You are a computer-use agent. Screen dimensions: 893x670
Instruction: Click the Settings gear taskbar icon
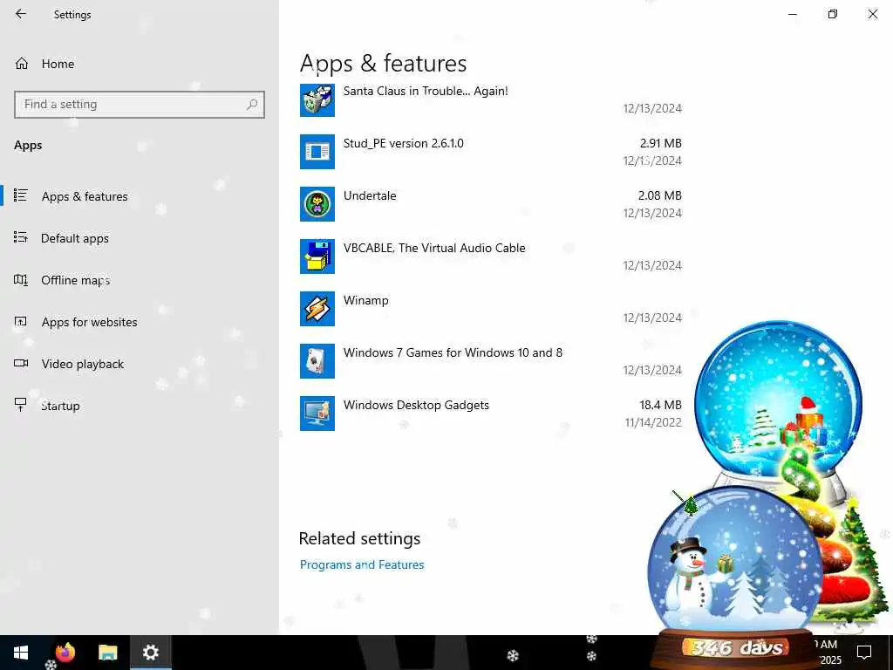tap(150, 653)
